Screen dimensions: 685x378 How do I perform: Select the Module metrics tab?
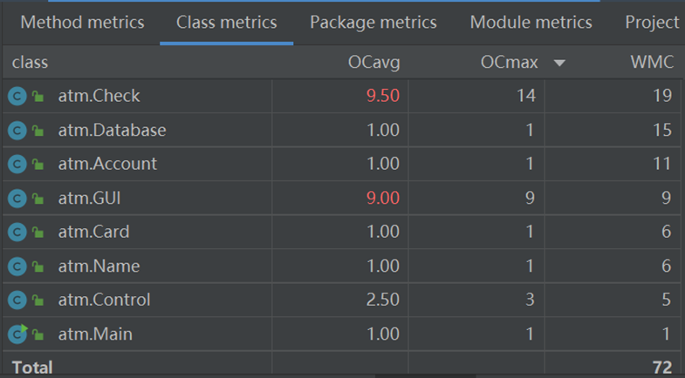(x=531, y=23)
